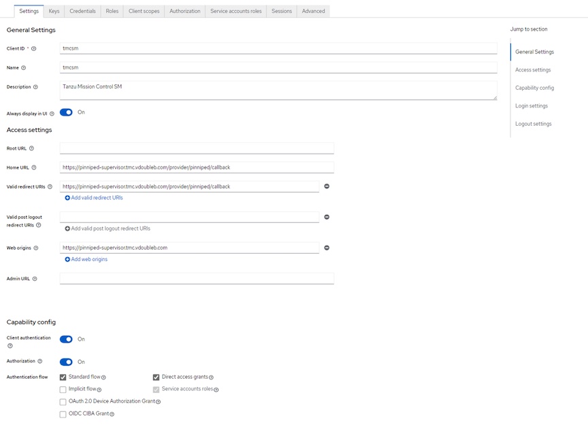Click the help icon next to Client ID
This screenshot has height=427, width=588.
34,49
